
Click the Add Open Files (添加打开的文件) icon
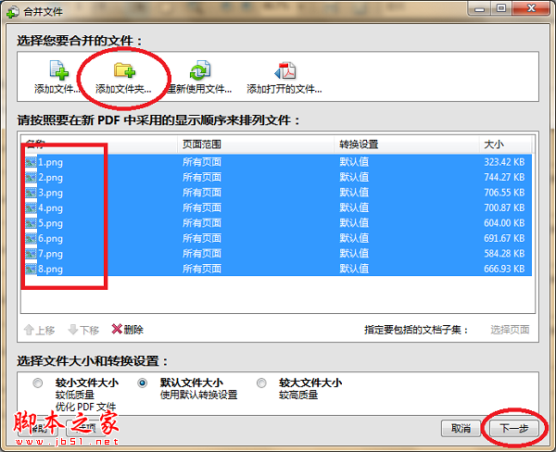285,70
